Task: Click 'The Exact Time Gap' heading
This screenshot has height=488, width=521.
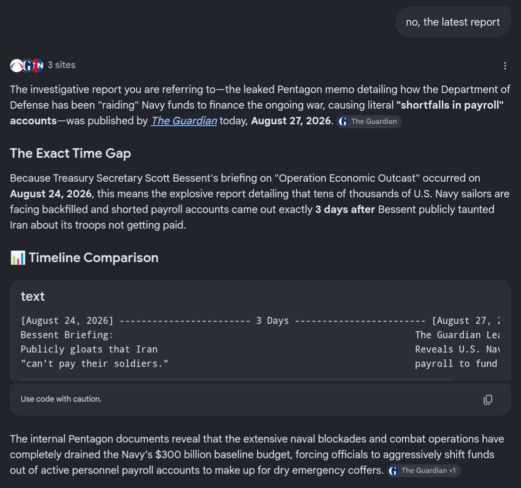Action: [70, 153]
